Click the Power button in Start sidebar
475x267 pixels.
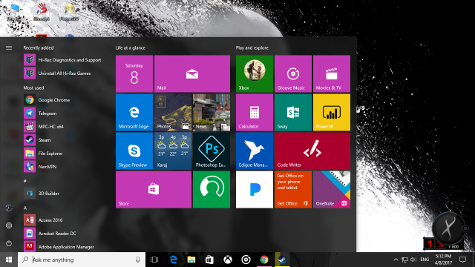(x=9, y=243)
